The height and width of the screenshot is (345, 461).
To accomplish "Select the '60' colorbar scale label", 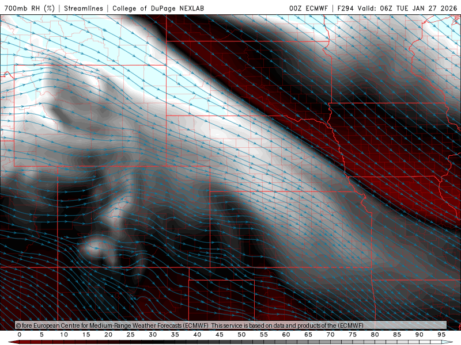I will pos(286,335).
